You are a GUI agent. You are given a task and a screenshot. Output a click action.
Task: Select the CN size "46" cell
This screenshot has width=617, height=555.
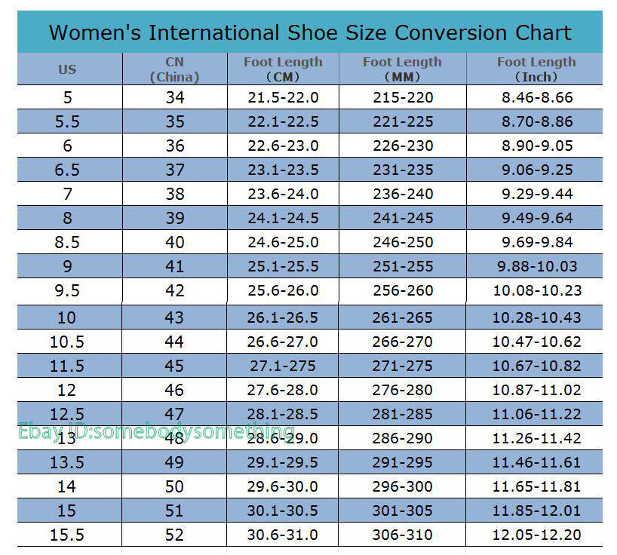[x=174, y=390]
